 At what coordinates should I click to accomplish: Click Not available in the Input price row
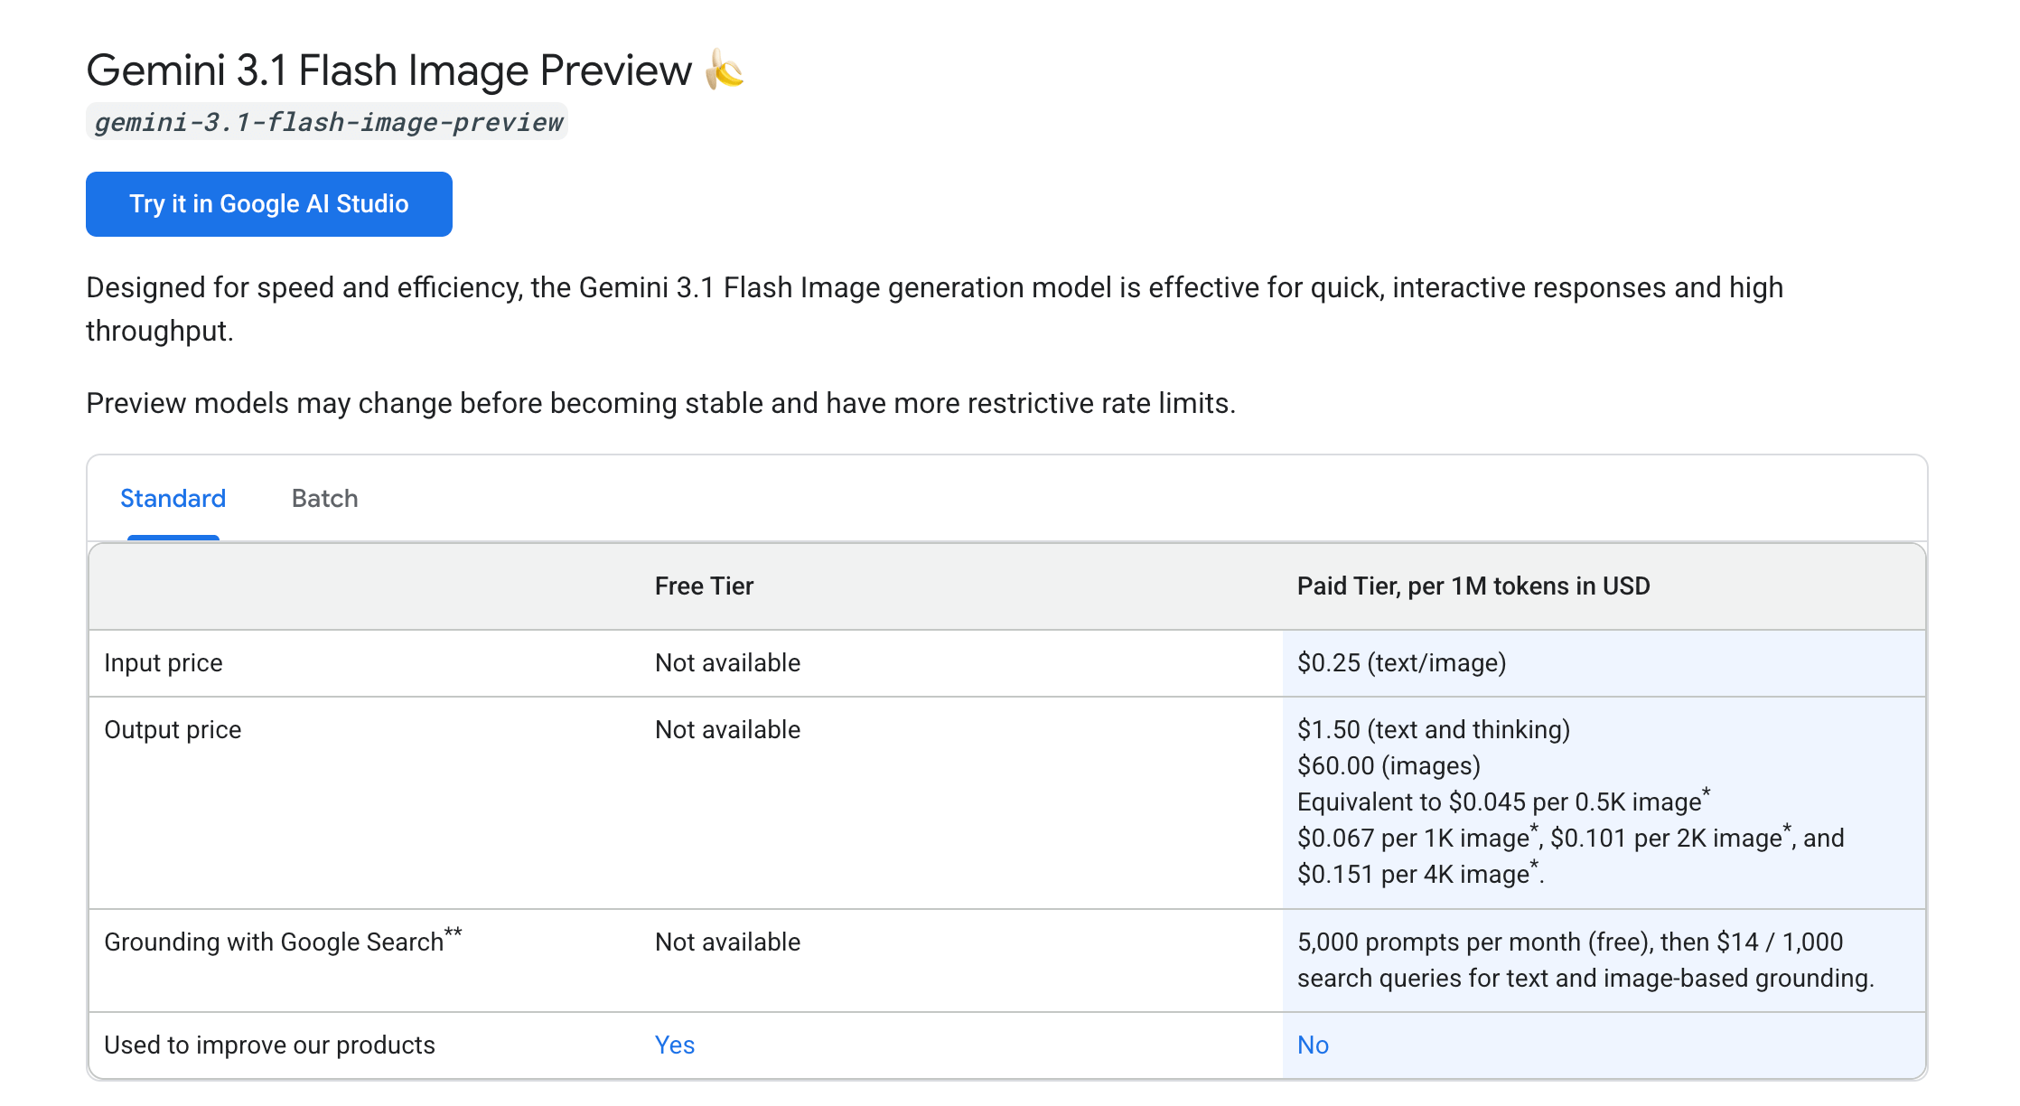[x=727, y=663]
